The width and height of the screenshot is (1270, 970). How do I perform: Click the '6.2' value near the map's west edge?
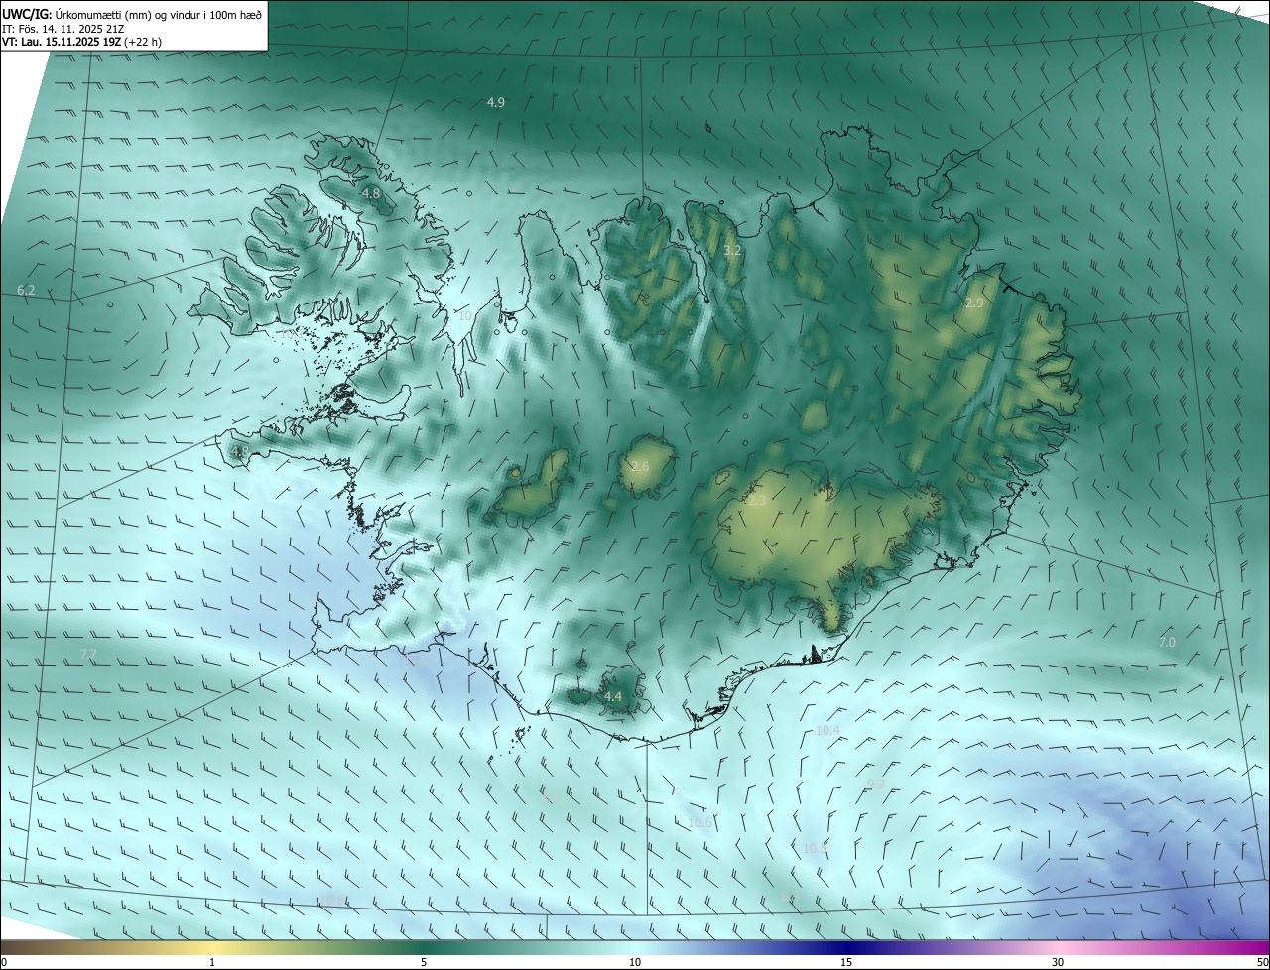[x=26, y=290]
